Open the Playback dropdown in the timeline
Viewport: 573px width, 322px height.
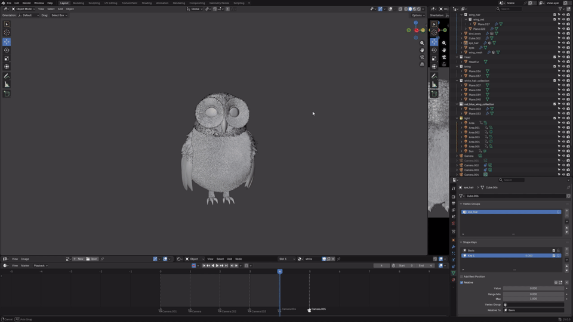40,265
